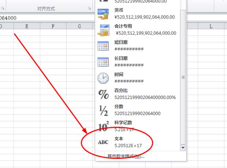
Task: Choose the 短日期 calendar icon
Action: tap(103, 46)
